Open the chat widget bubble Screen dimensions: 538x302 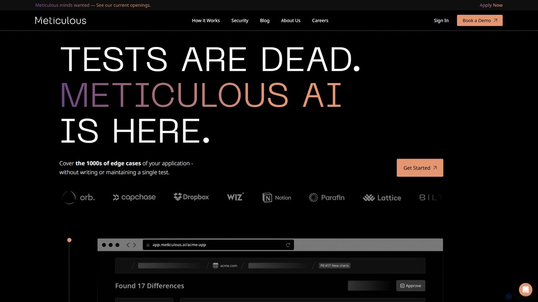[525, 289]
